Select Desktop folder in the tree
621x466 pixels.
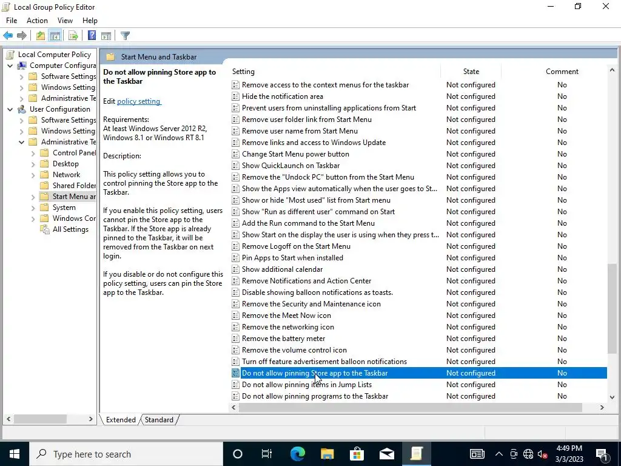65,164
